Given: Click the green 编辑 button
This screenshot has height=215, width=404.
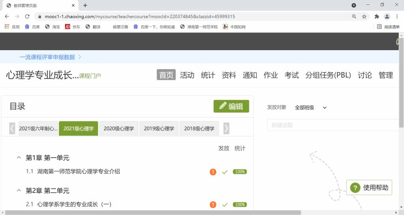Looking at the screenshot, I should tap(231, 106).
